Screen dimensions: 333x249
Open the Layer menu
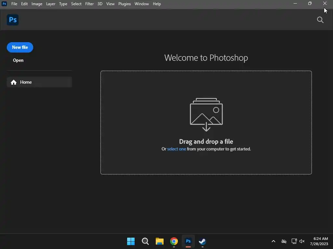(50, 4)
